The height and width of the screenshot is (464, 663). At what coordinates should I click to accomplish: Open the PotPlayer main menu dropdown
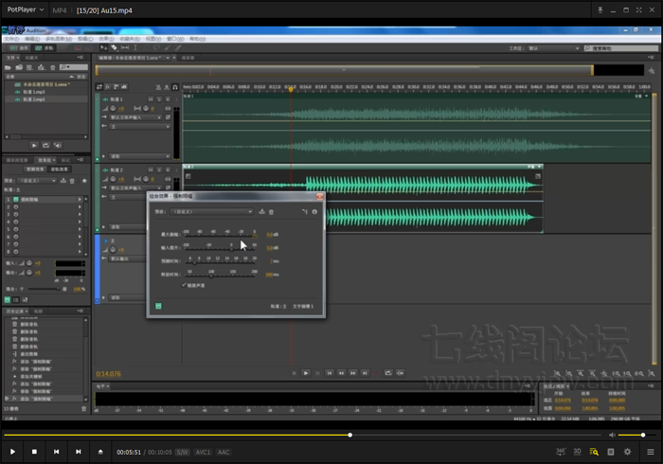pos(28,9)
